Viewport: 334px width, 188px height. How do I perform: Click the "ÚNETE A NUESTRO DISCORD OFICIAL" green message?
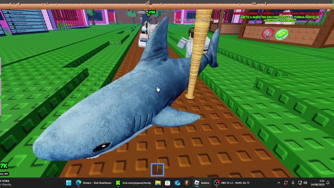pos(279,19)
